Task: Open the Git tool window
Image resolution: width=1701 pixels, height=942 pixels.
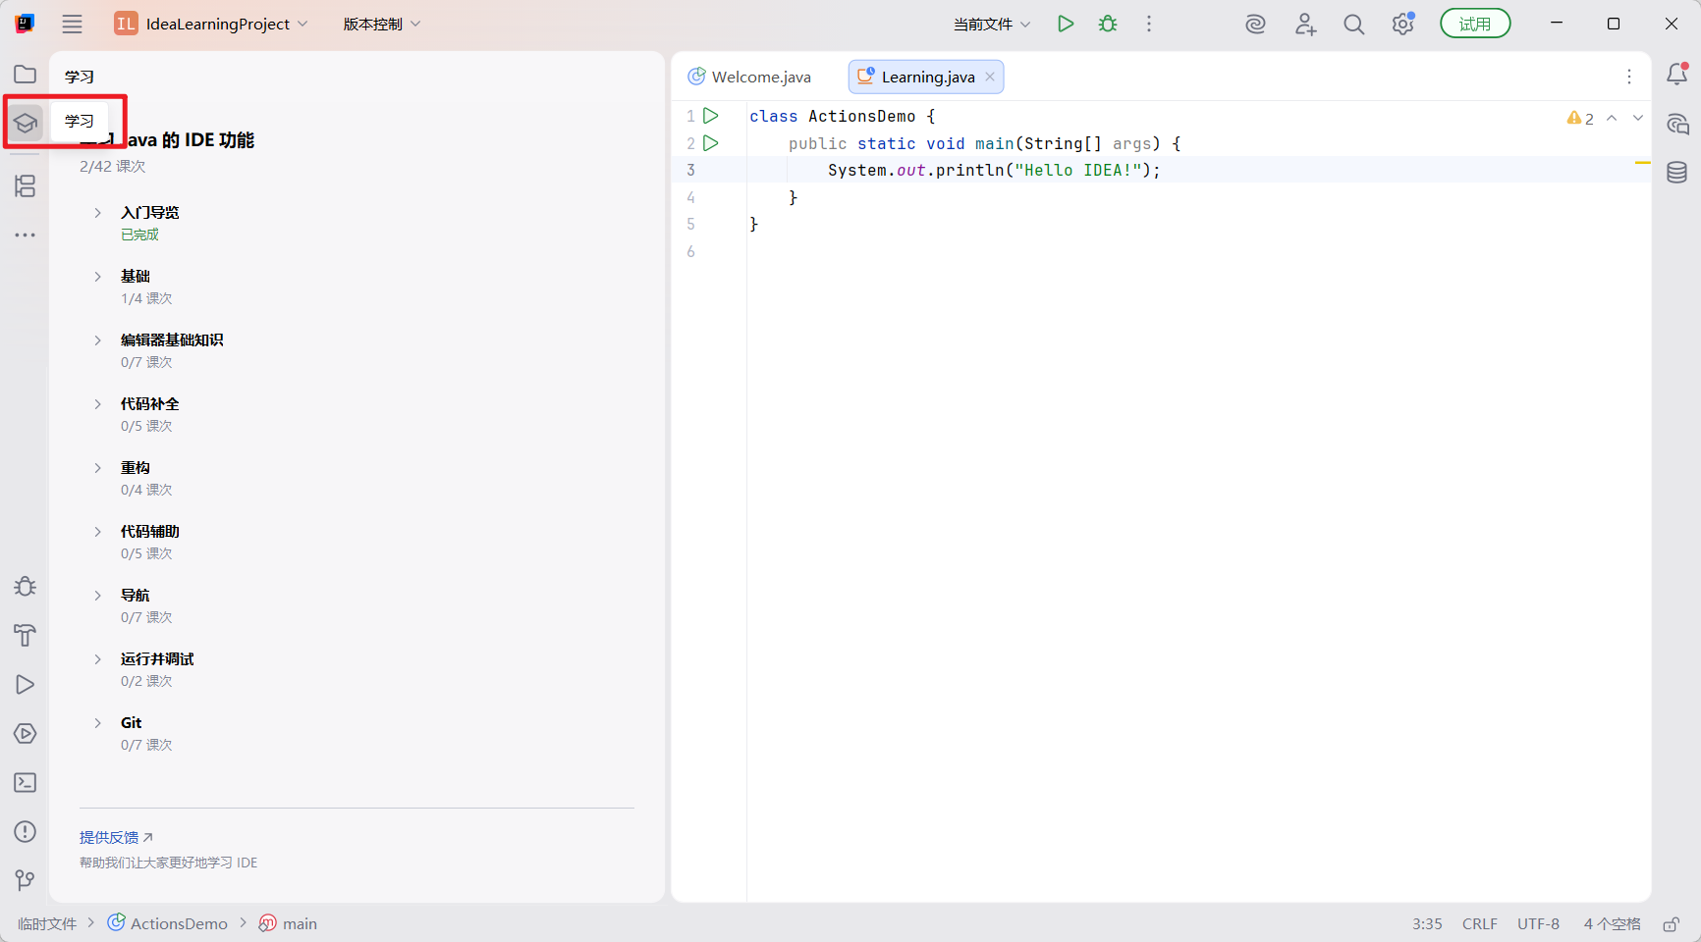Action: (x=26, y=880)
